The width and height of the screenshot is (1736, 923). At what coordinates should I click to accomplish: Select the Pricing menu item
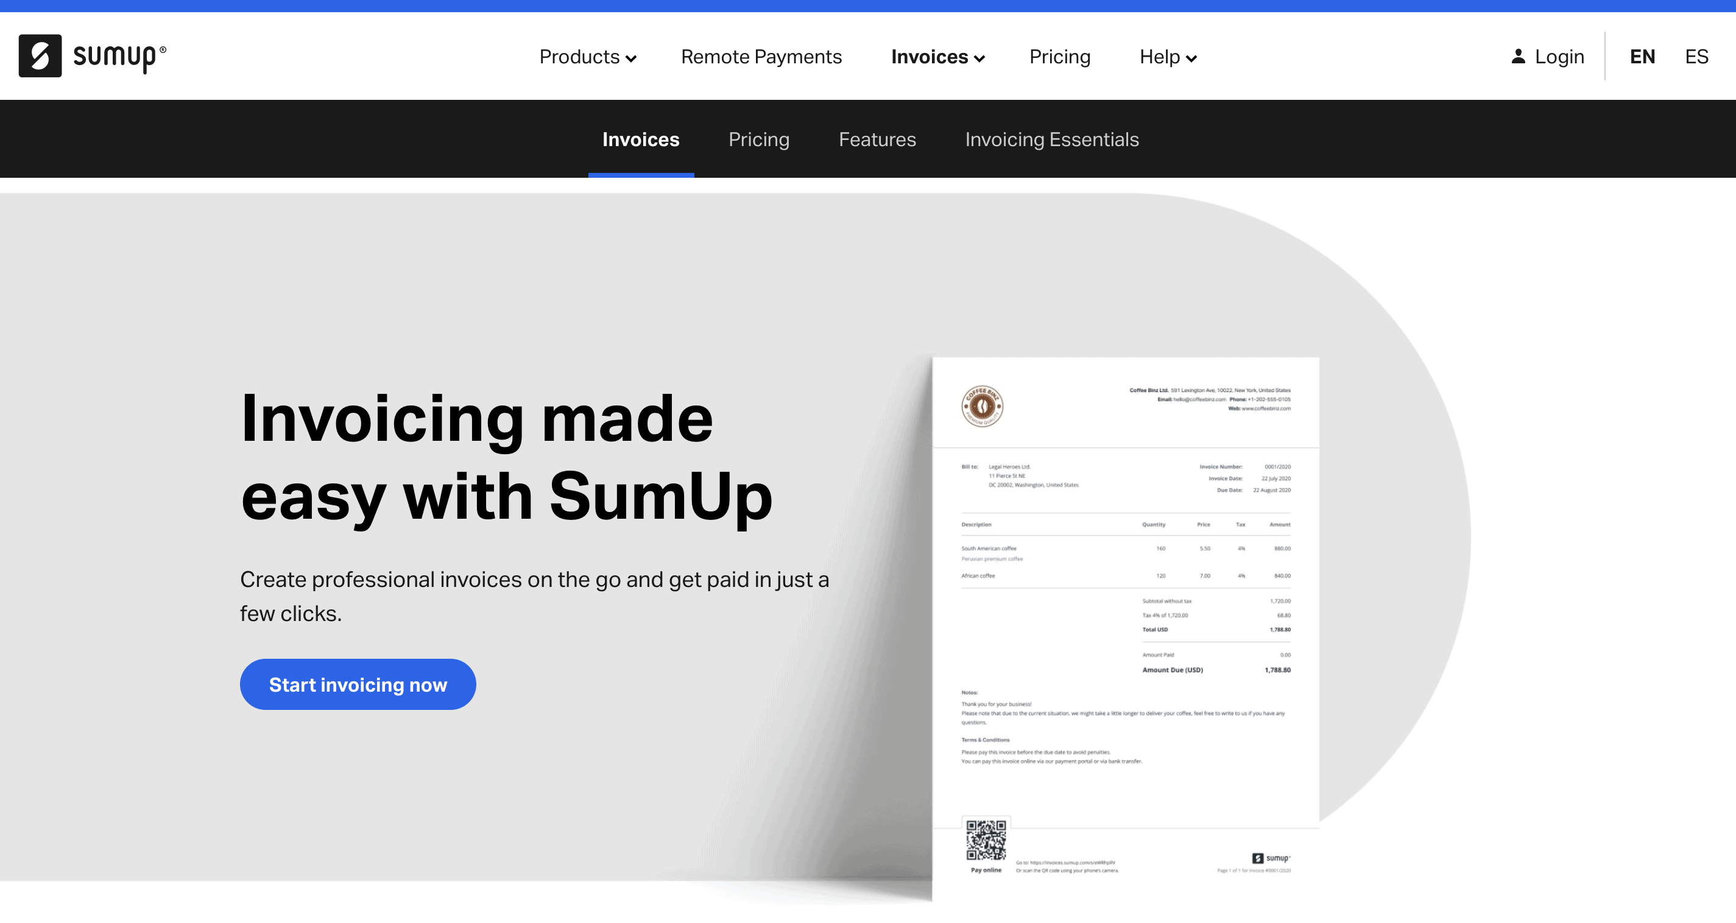[x=1059, y=56]
